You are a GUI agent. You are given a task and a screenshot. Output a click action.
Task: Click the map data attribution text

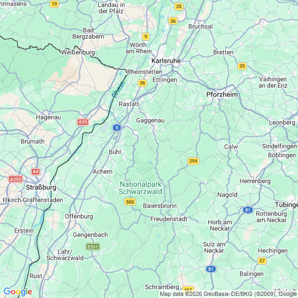(228, 294)
